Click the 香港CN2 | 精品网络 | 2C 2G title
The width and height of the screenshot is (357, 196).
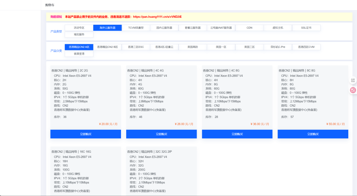tap(70, 70)
